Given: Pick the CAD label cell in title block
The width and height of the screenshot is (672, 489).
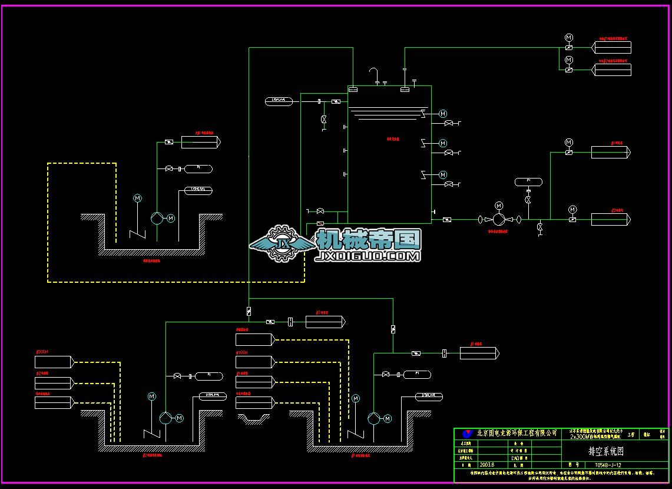Looking at the screenshot, I should [519, 458].
